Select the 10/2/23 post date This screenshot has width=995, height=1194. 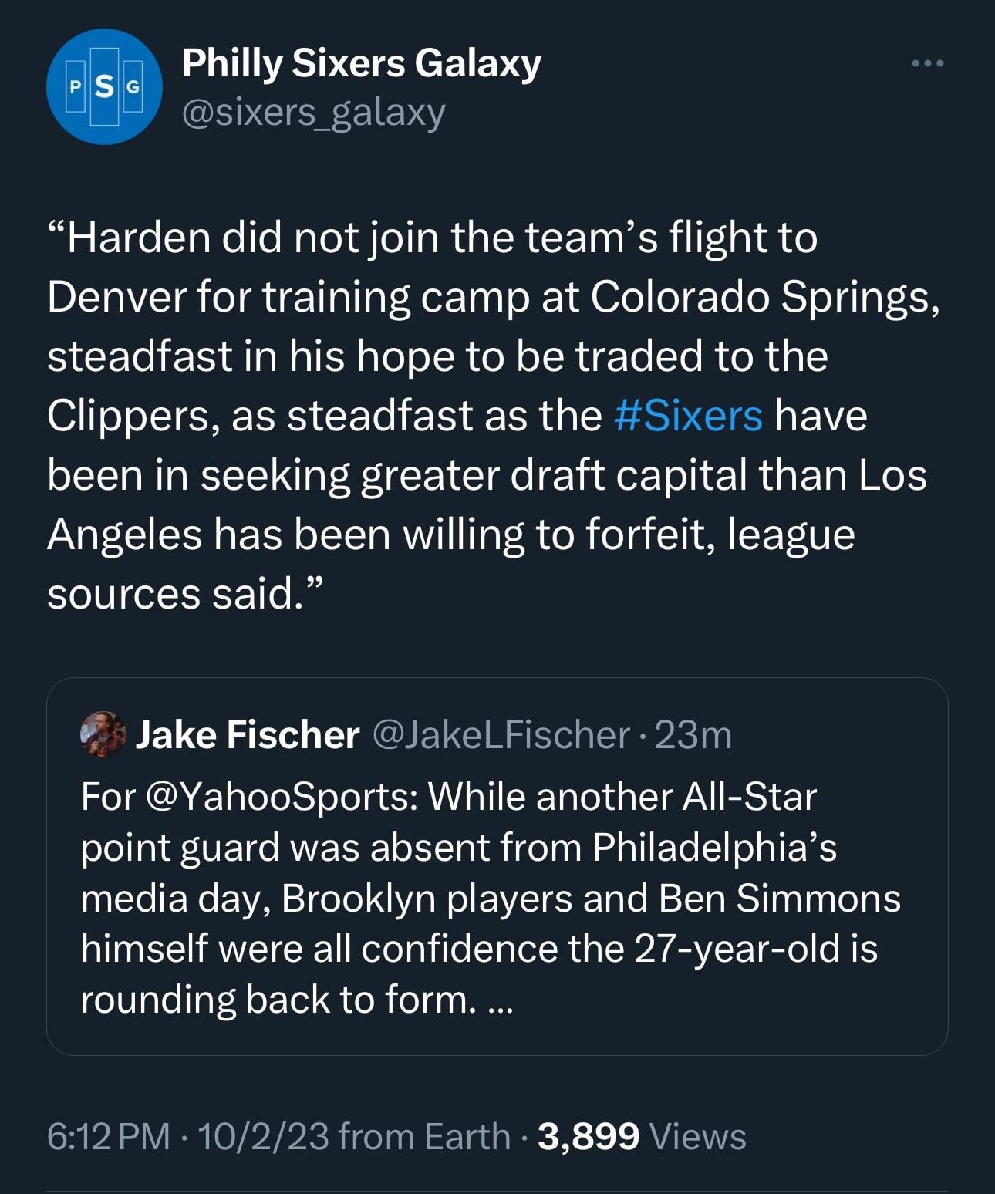click(x=263, y=1136)
